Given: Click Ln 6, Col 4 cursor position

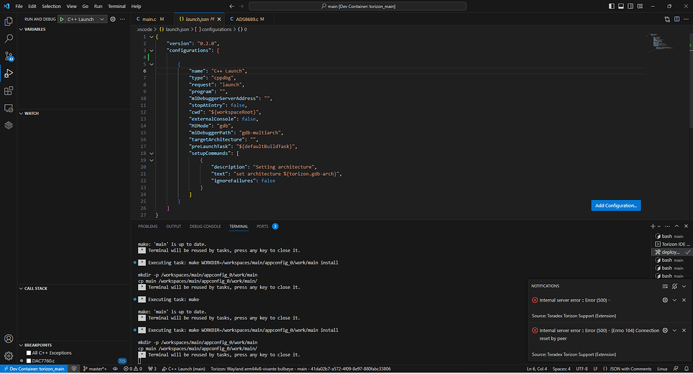Looking at the screenshot, I should coord(537,369).
